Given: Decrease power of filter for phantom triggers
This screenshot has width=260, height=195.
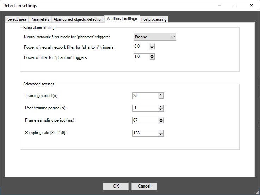Looking at the screenshot, I should [152, 58].
